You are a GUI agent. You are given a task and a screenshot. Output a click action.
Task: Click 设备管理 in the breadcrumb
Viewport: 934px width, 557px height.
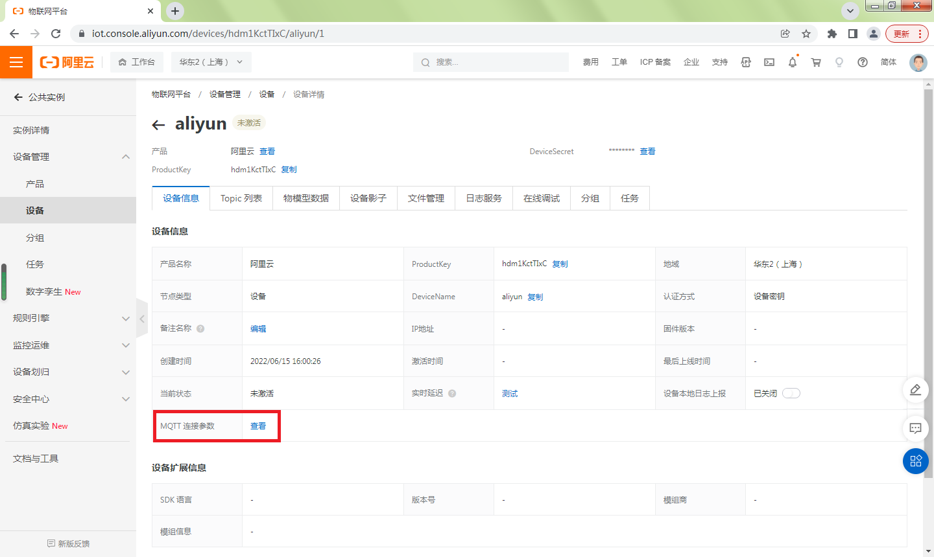click(x=224, y=94)
